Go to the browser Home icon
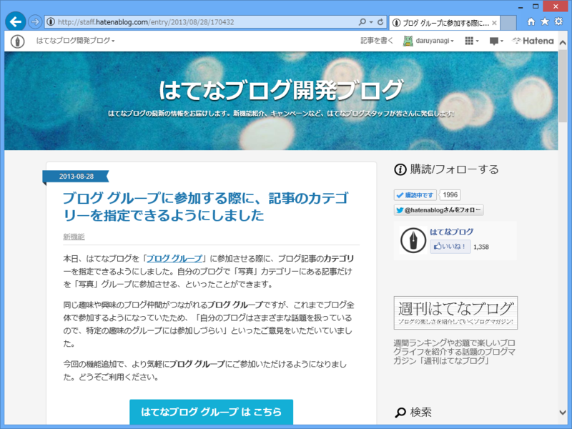The image size is (572, 429). point(531,22)
